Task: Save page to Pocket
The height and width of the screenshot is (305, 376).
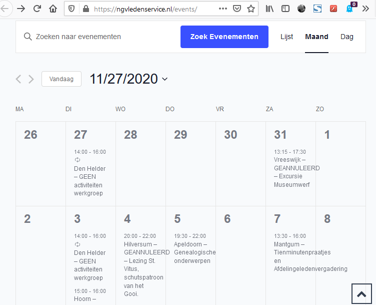Action: pos(237,9)
